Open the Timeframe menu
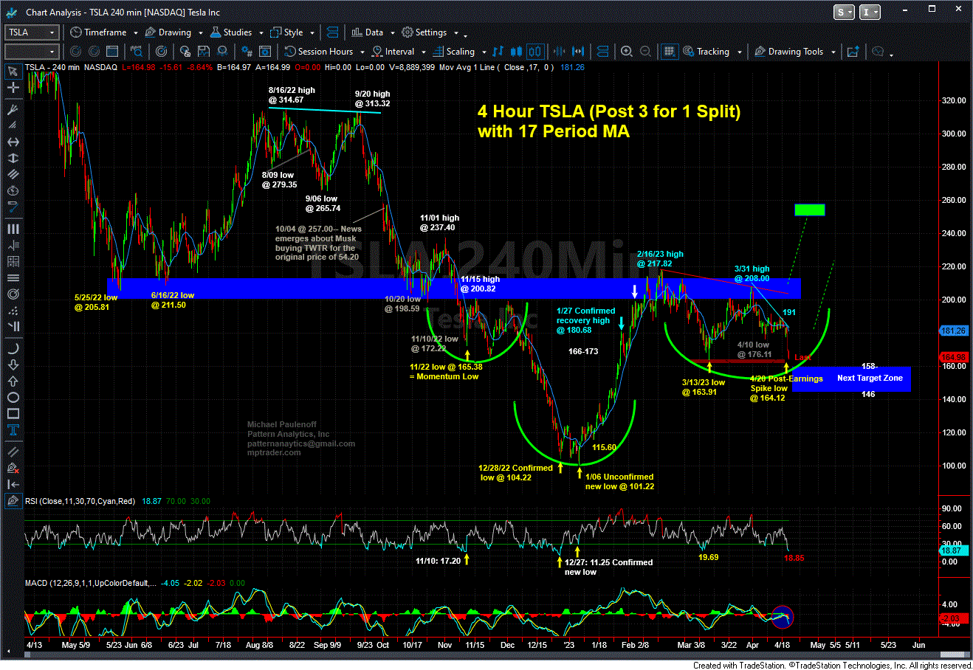The image size is (973, 670). pyautogui.click(x=99, y=32)
